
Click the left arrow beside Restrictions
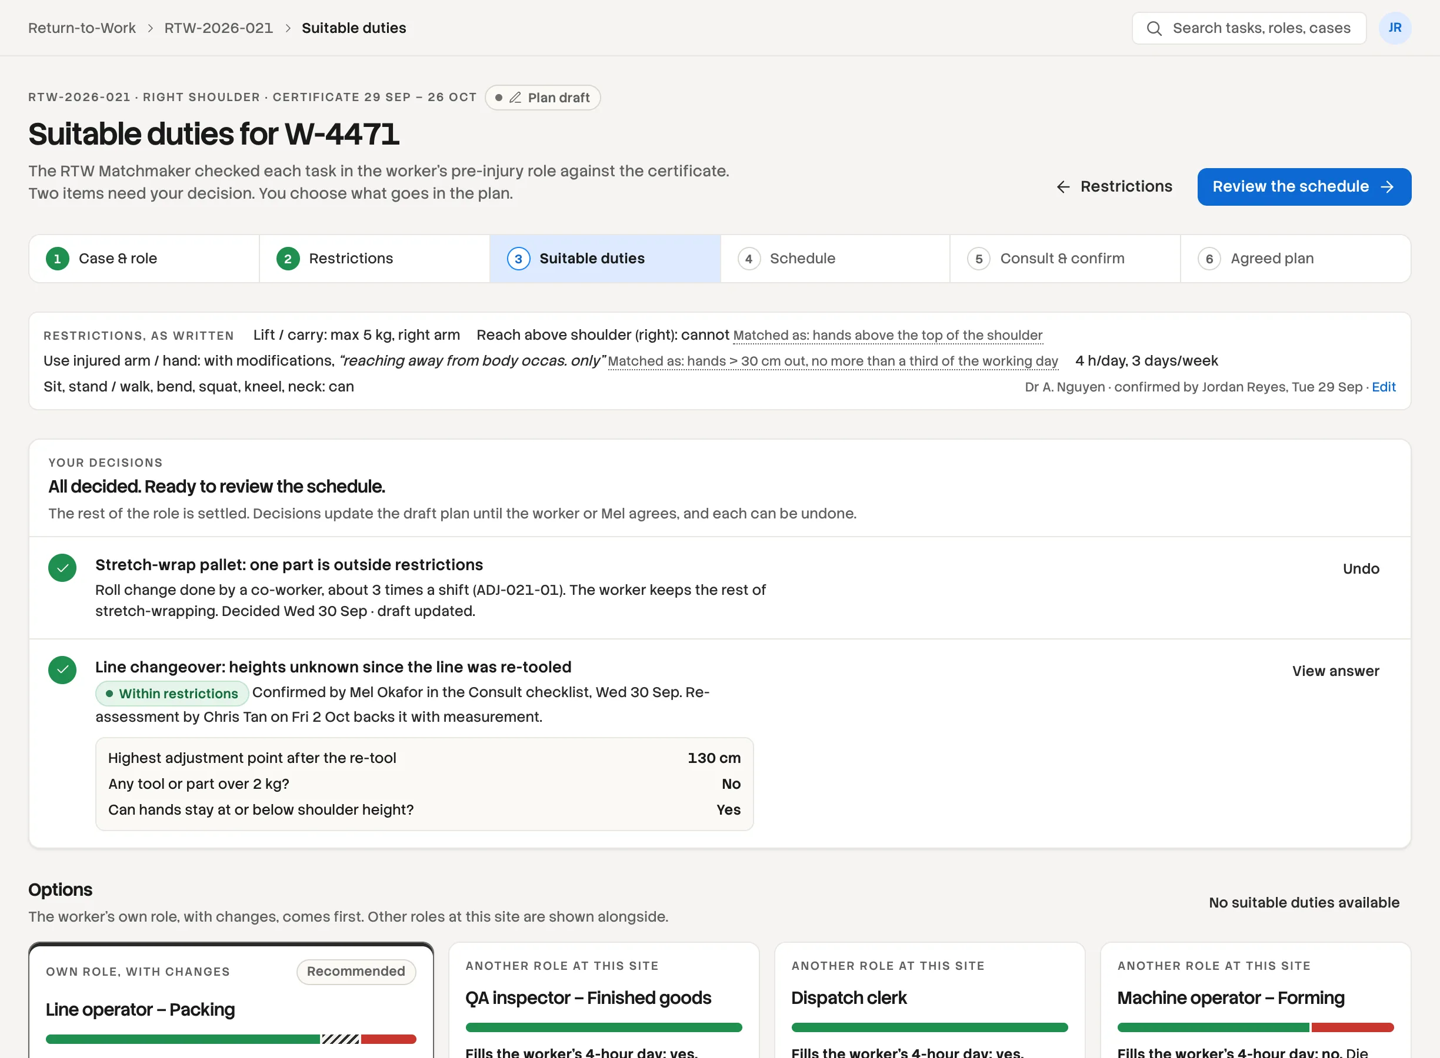1063,186
